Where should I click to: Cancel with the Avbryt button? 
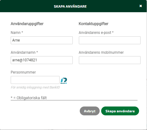pyautogui.click(x=90, y=111)
